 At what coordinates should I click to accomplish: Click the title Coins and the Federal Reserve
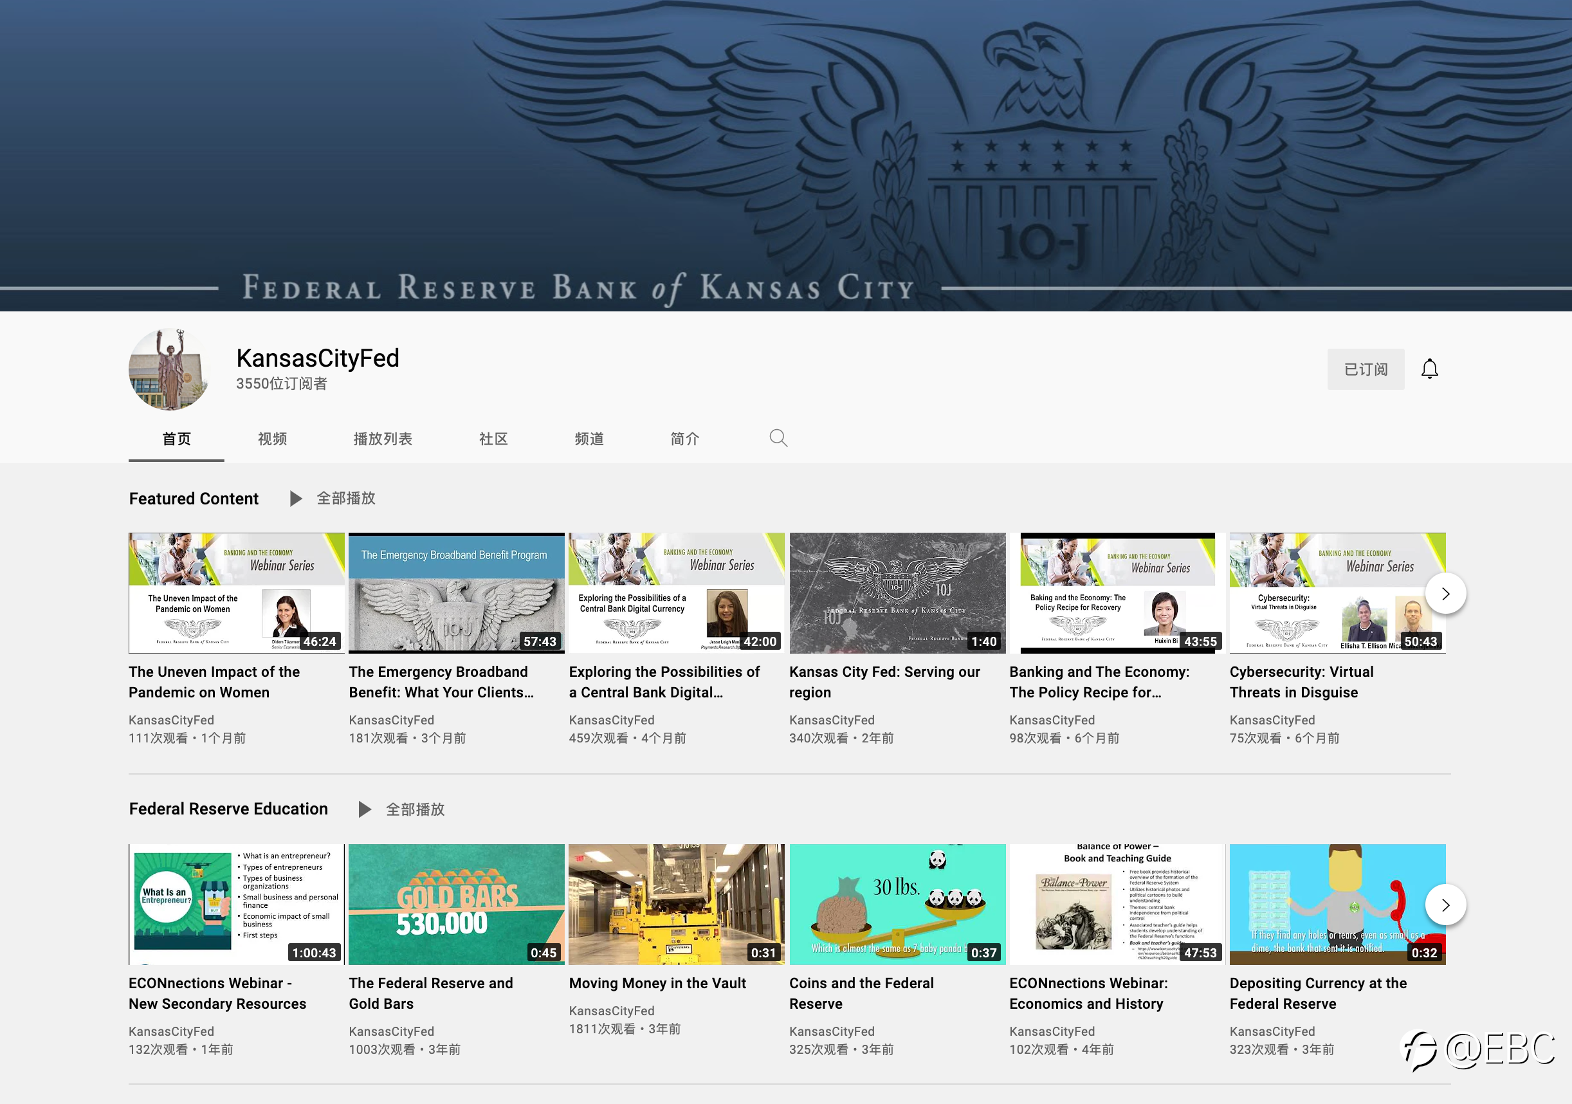point(861,993)
